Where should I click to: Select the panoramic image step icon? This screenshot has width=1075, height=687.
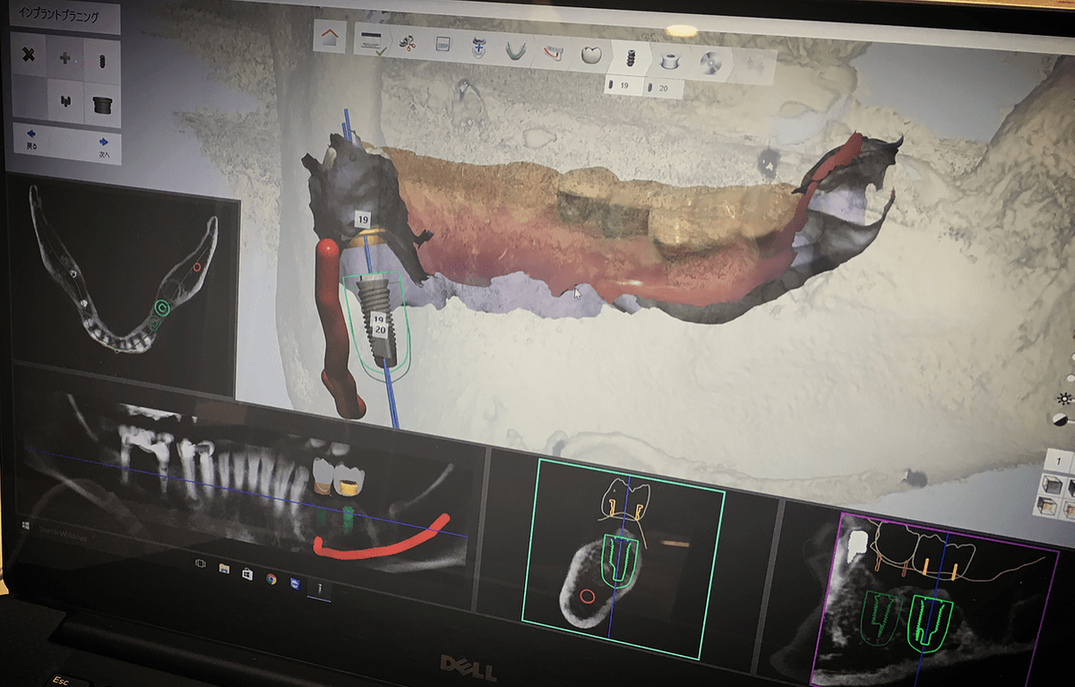443,44
